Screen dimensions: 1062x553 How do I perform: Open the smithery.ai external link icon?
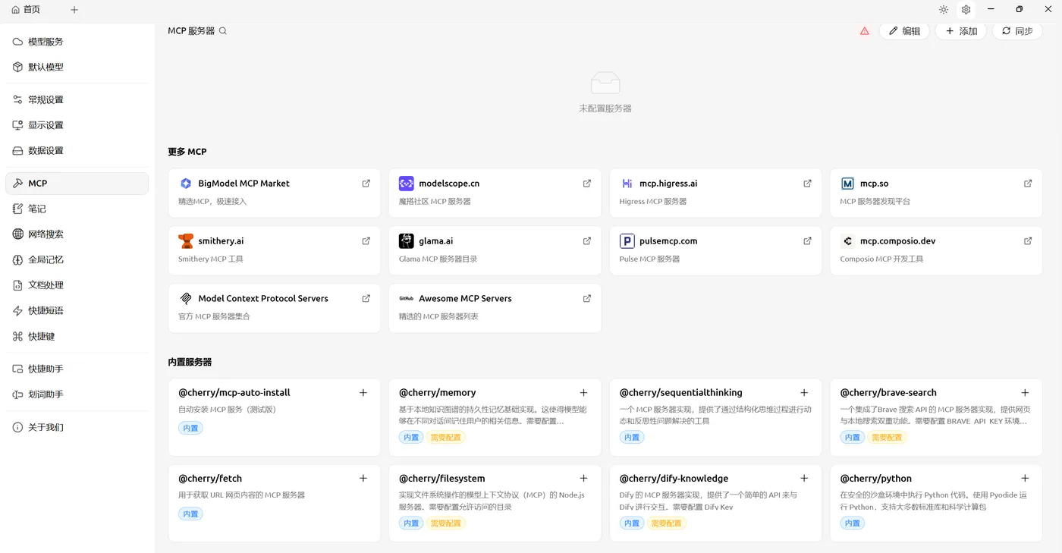[x=366, y=241]
